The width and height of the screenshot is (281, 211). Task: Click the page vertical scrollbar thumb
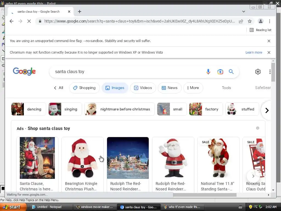(273, 72)
